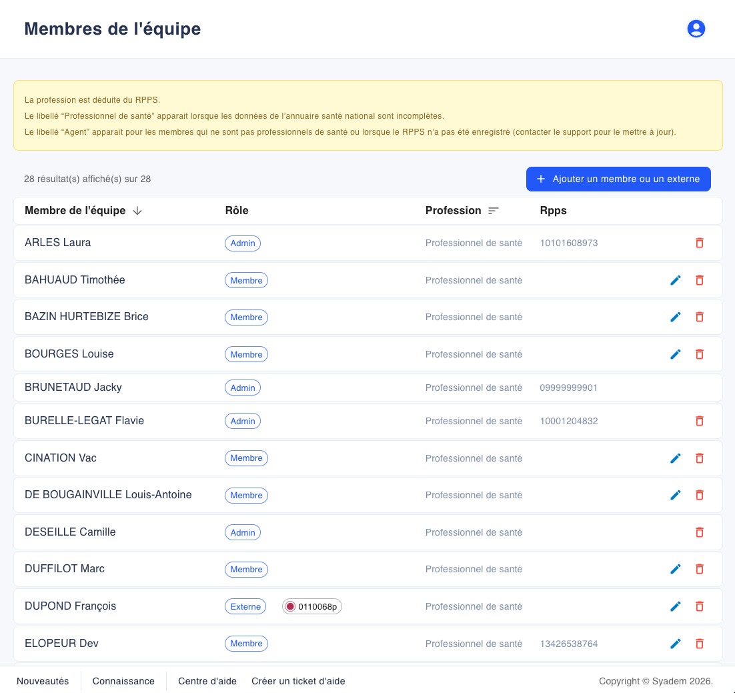
Task: Edit CINATION Vac using the pencil icon
Action: [676, 458]
